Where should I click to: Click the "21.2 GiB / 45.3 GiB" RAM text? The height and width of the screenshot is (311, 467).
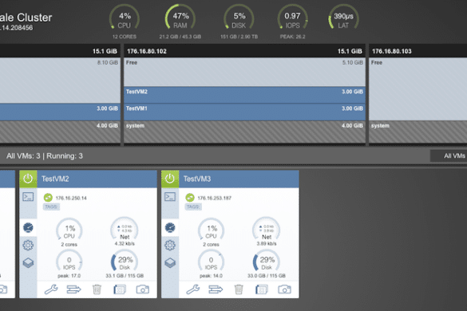point(180,37)
